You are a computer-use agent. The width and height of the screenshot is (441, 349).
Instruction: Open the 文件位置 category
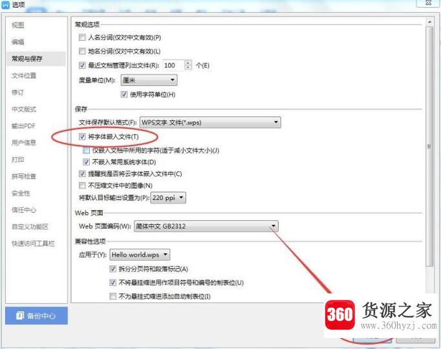click(24, 76)
